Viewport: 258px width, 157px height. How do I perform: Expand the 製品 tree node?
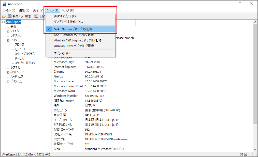point(8,27)
